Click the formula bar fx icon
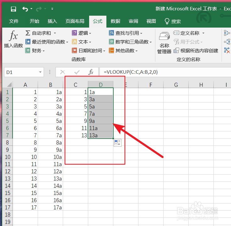The image size is (231, 226). click(91, 72)
